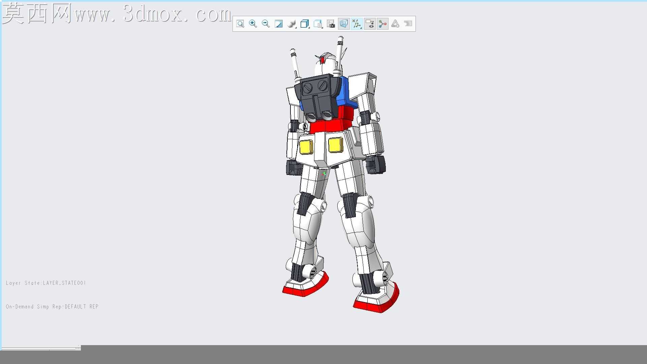
Task: Select the left yellow panel on robot waist
Action: point(306,147)
